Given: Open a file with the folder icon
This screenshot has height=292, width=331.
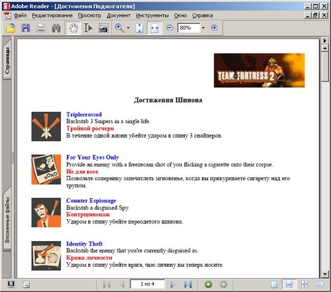Looking at the screenshot, I should (11, 28).
